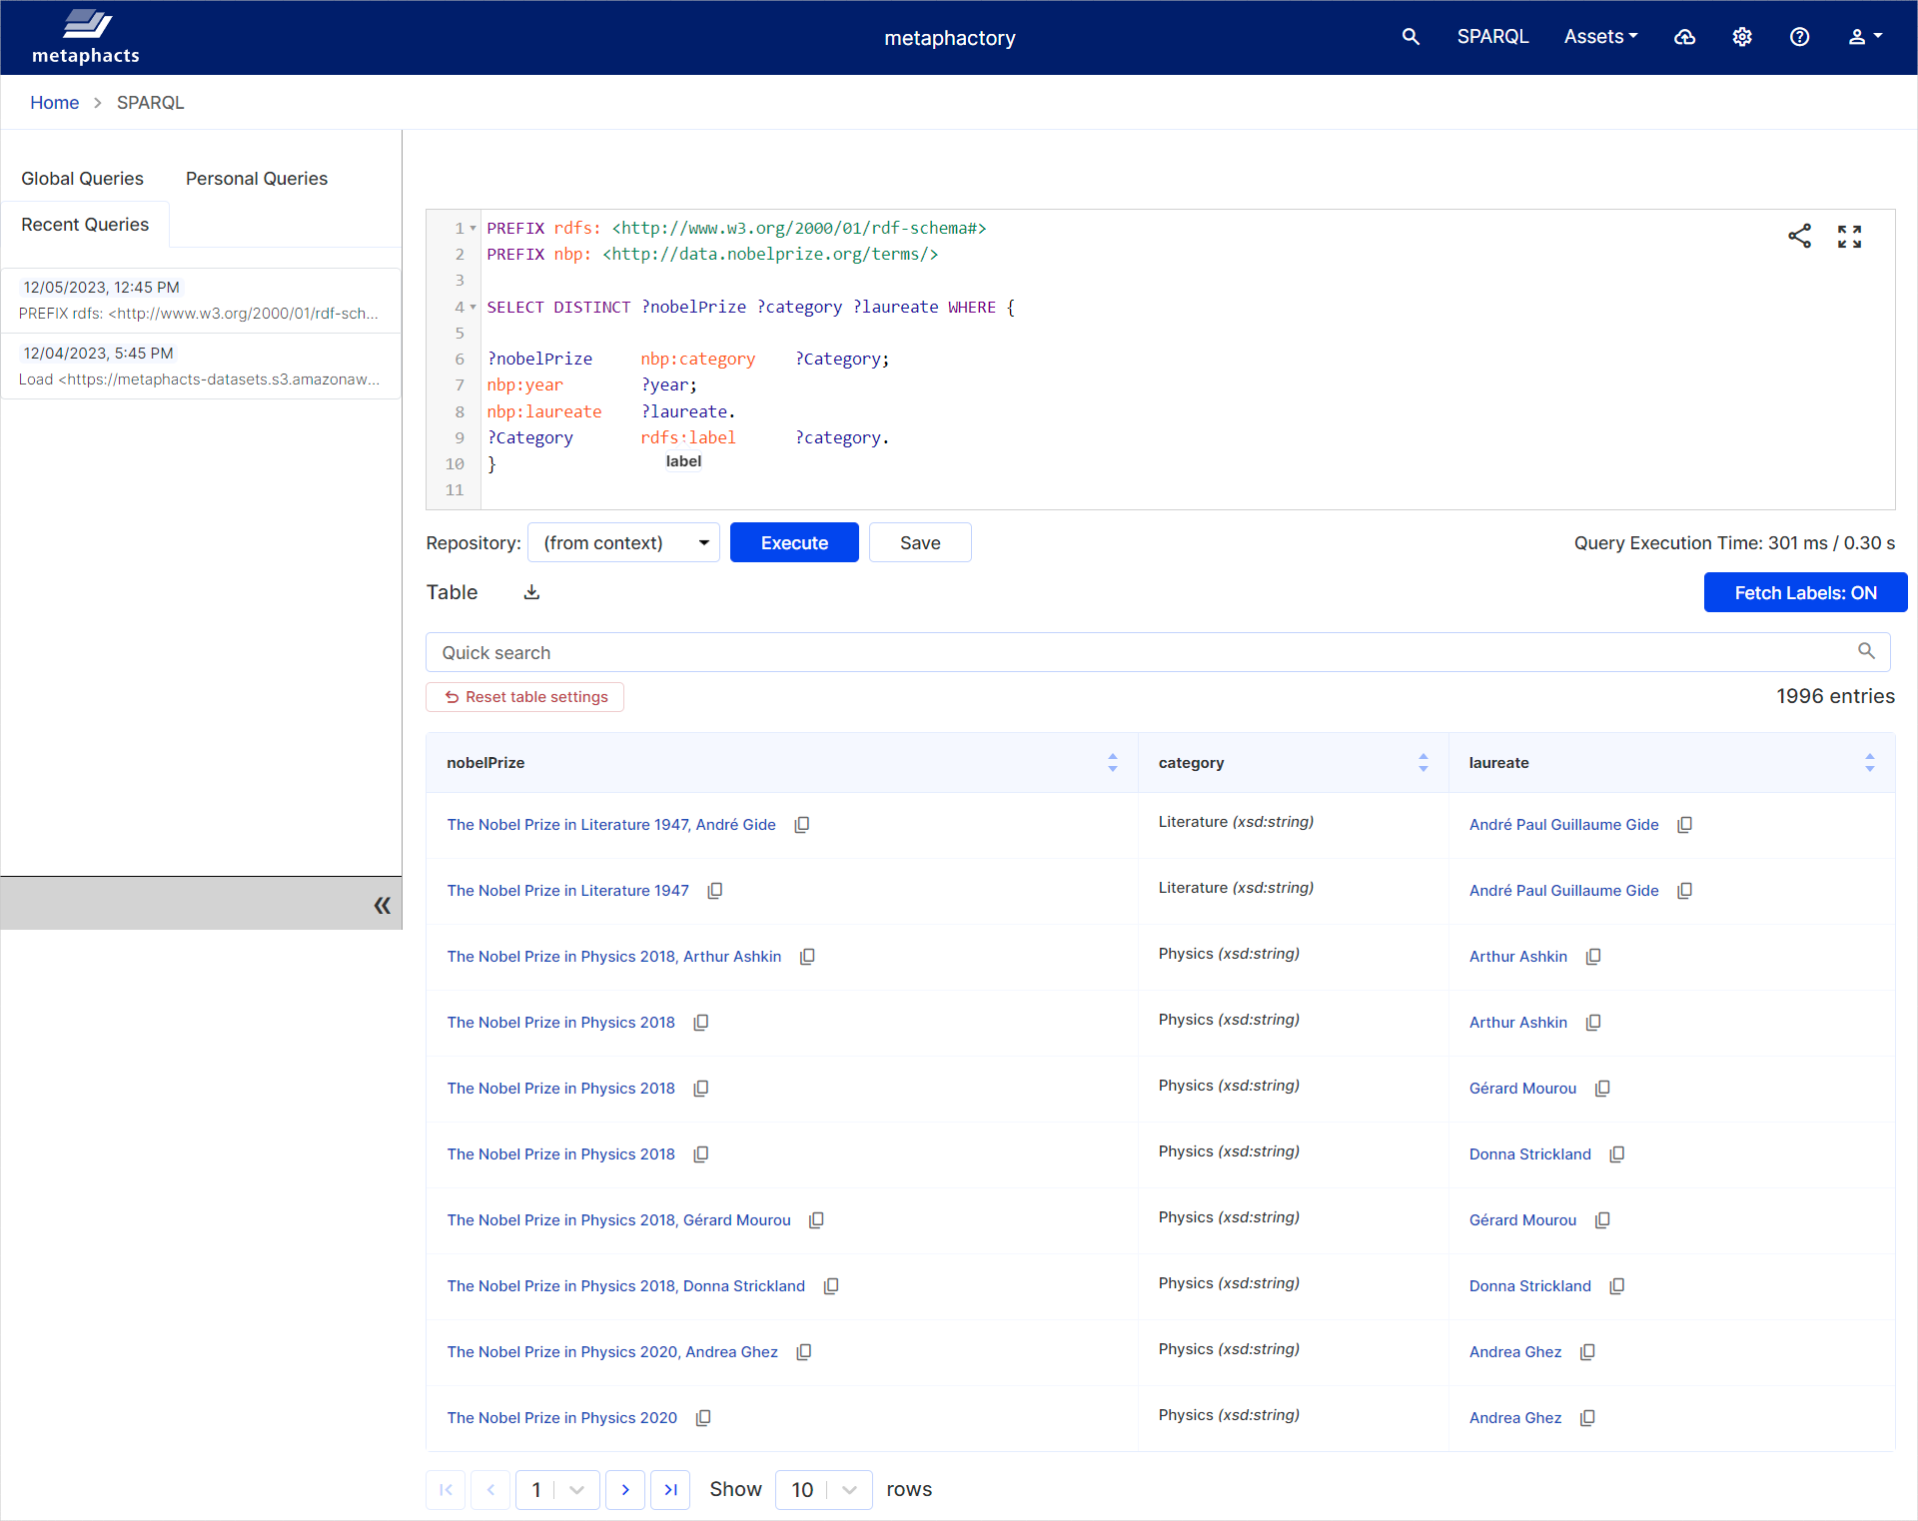
Task: Execute the SPARQL query
Action: click(x=793, y=542)
